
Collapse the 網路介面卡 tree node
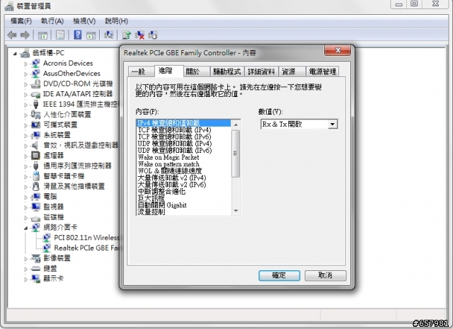click(25, 228)
